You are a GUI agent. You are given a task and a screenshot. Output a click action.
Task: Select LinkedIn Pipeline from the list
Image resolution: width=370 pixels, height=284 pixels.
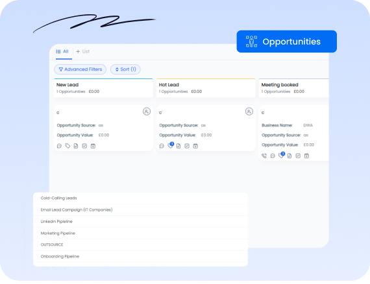point(140,221)
